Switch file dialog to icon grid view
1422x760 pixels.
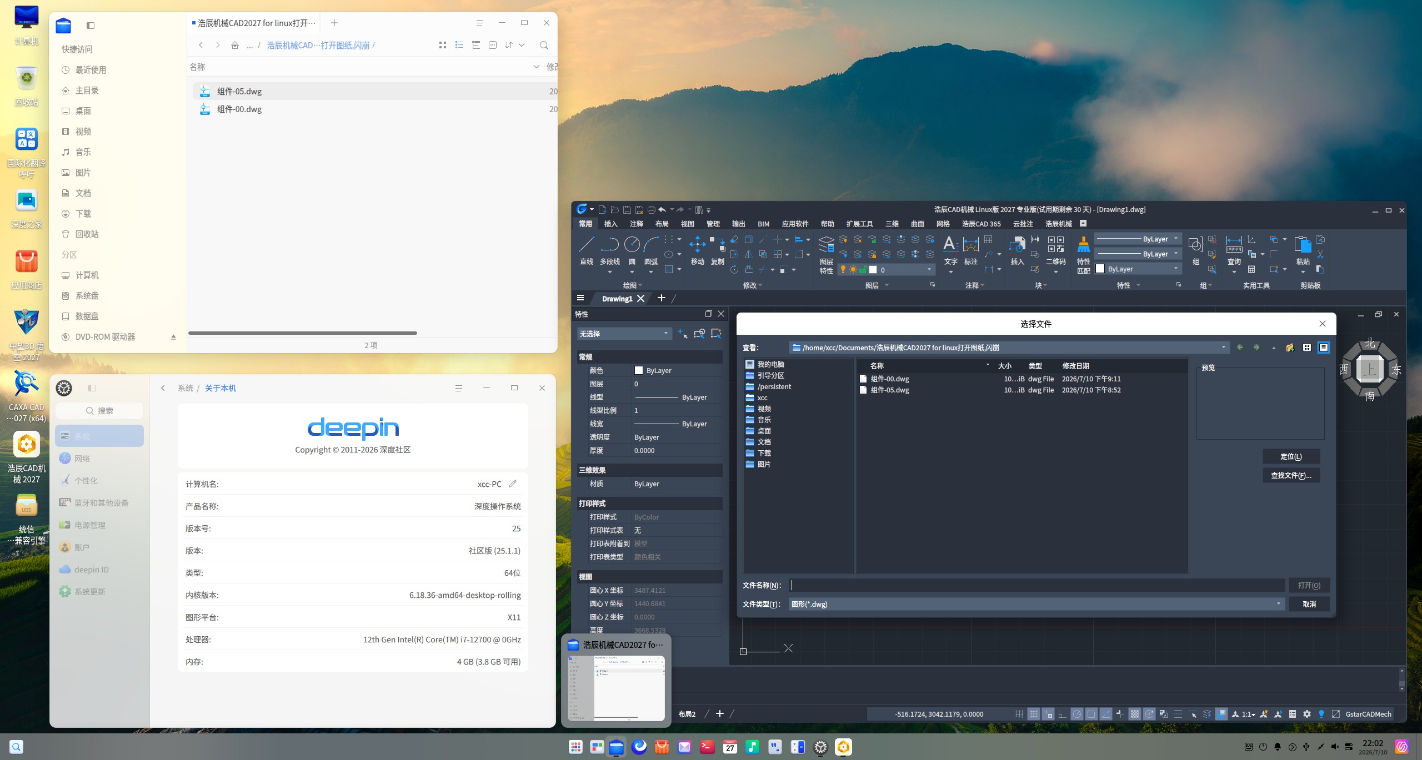pos(1307,348)
